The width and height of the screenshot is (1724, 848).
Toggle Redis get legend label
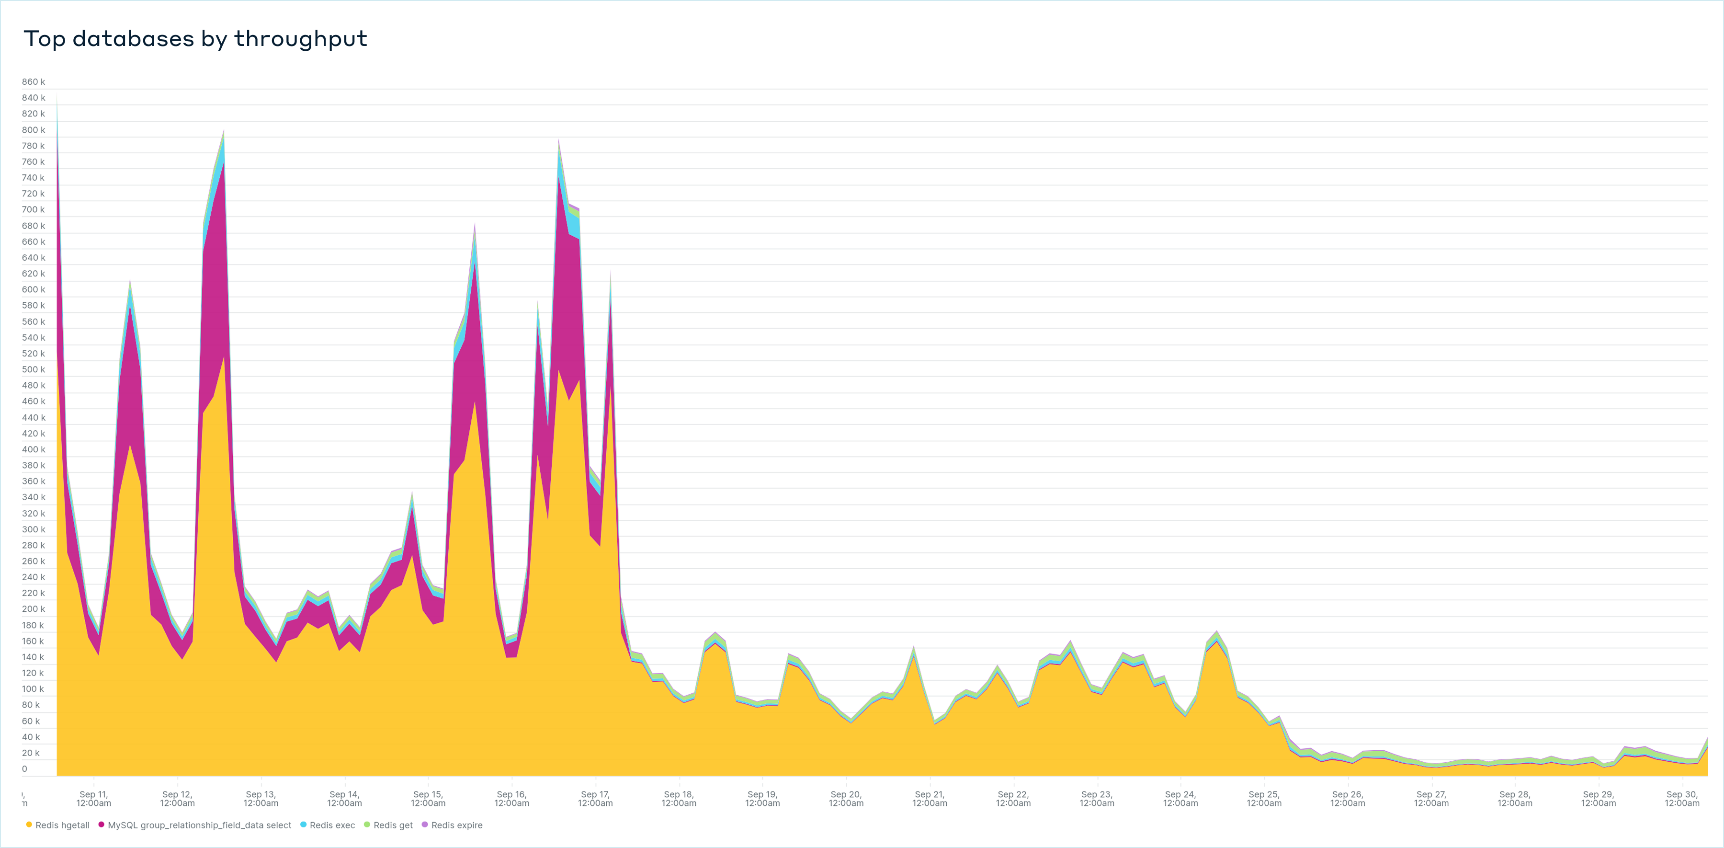pos(393,825)
